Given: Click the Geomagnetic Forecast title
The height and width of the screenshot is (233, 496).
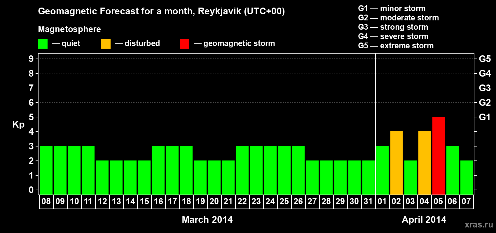Looking at the screenshot, I should (161, 11).
